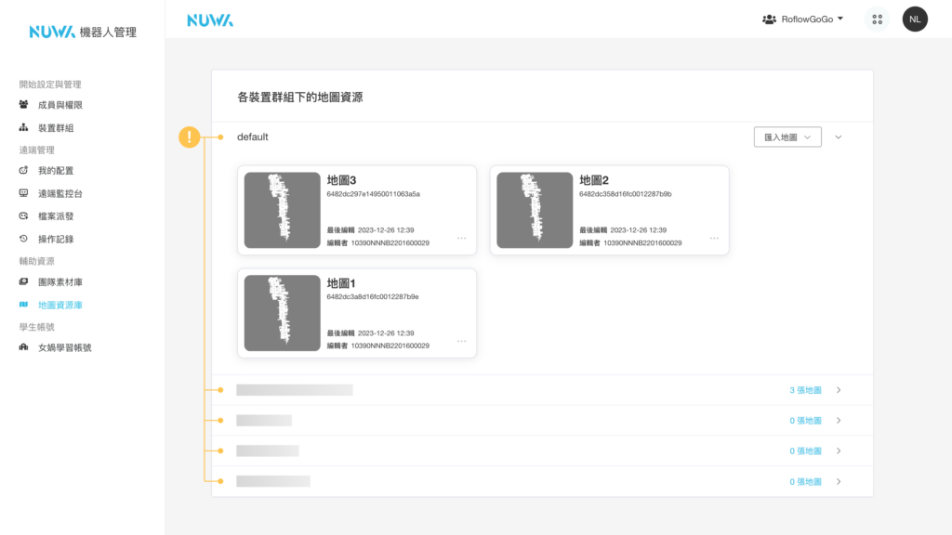
Task: Click the orange warning exclamation icon
Action: [x=190, y=137]
